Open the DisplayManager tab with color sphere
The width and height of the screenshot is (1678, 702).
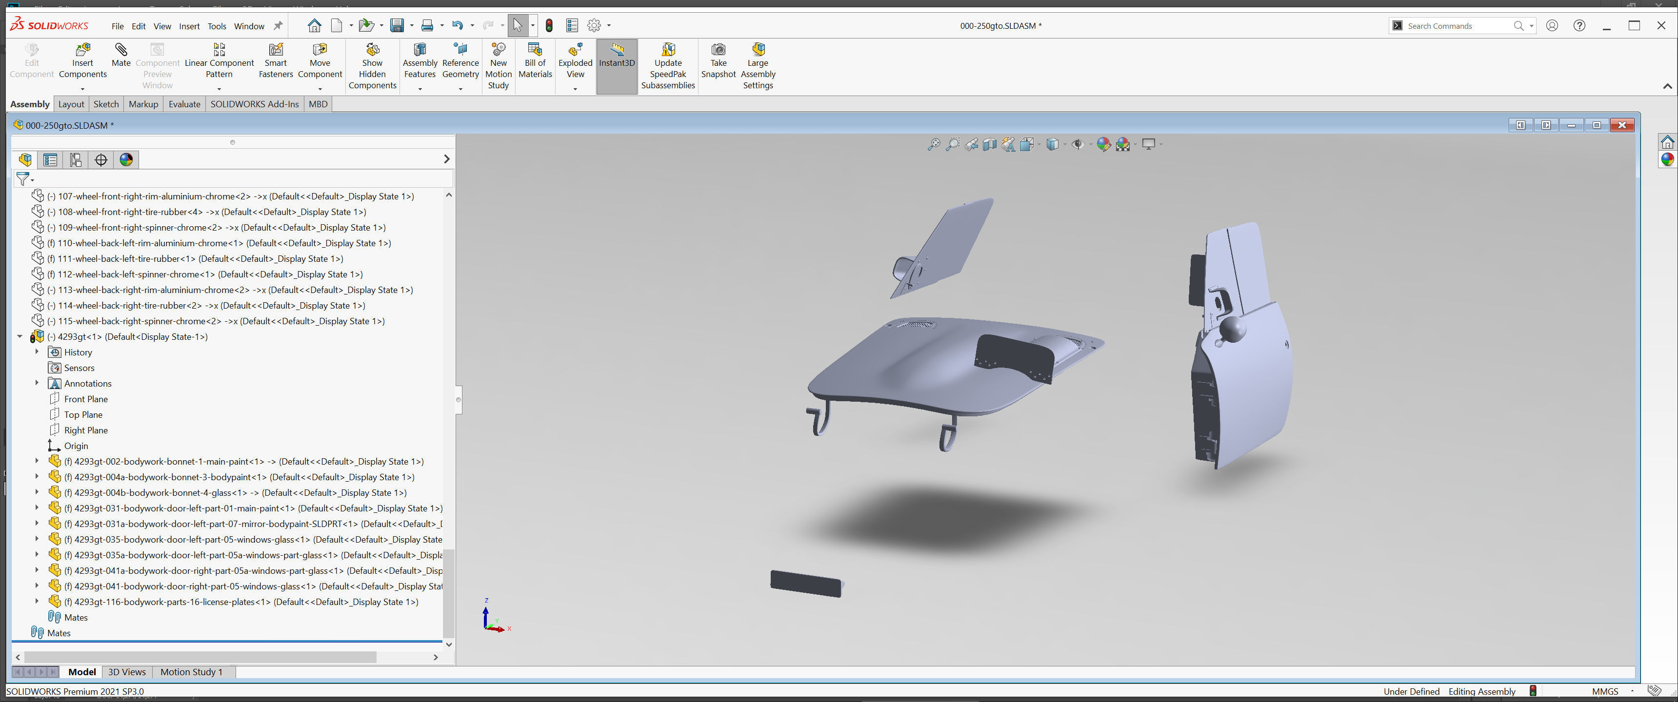(126, 159)
